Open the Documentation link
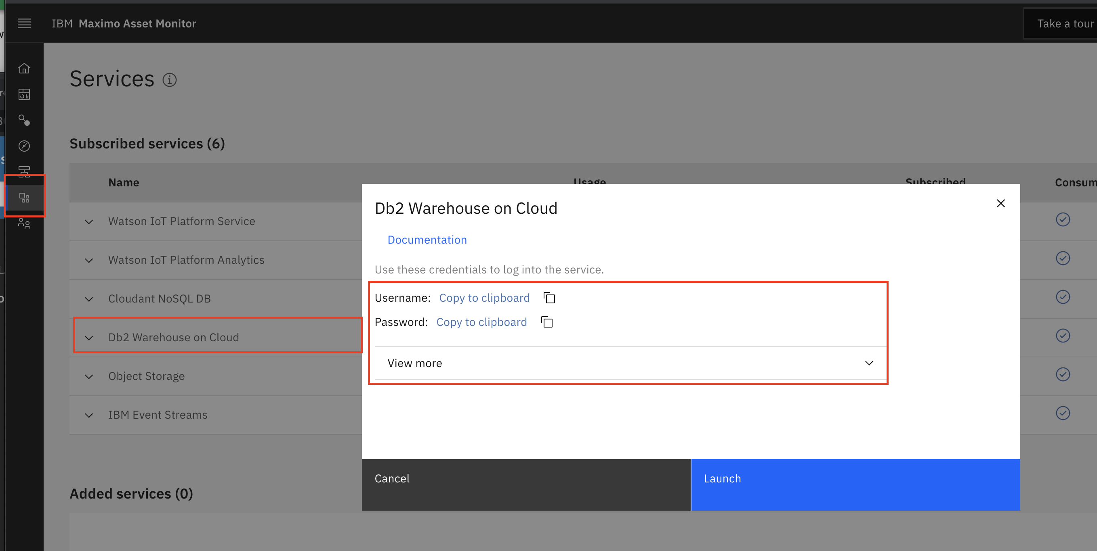The width and height of the screenshot is (1097, 551). coord(427,240)
